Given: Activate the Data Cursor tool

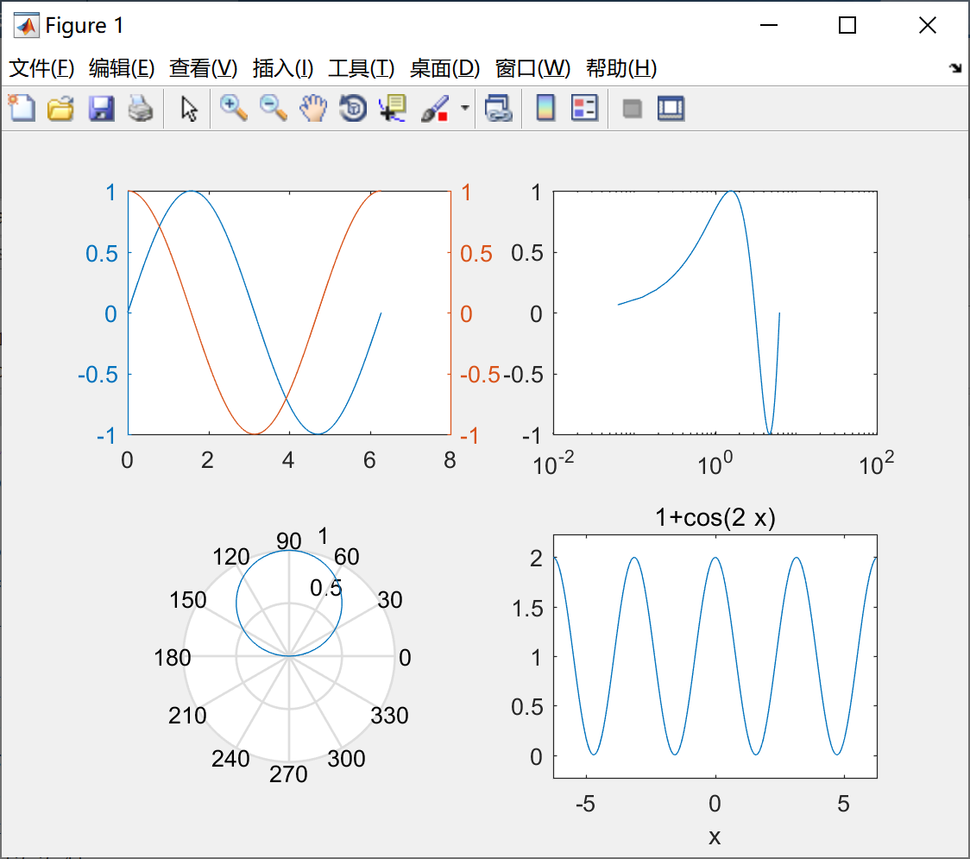Looking at the screenshot, I should click(390, 108).
